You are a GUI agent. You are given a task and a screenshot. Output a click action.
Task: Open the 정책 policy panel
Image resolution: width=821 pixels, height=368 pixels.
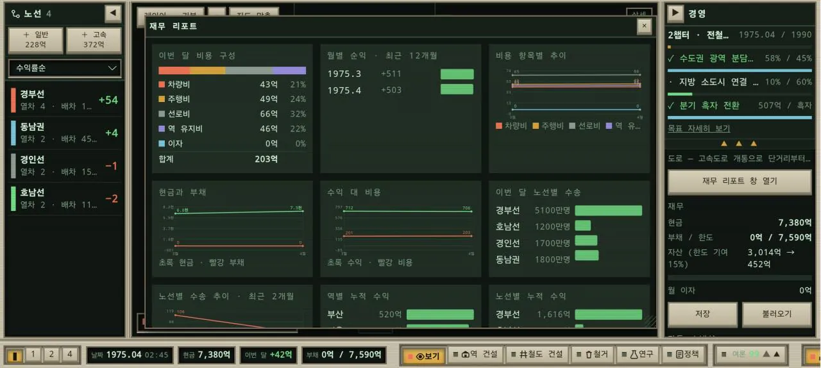click(684, 355)
